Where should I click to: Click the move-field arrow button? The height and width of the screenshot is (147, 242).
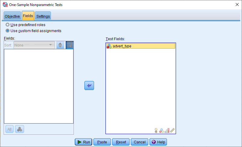tap(89, 85)
